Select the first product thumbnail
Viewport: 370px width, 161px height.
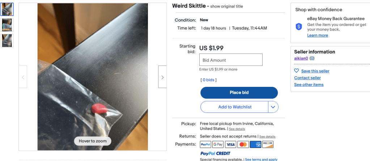coord(7,9)
